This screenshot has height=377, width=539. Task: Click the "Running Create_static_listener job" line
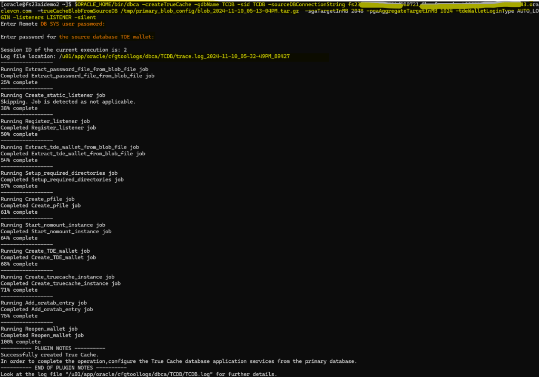click(53, 95)
